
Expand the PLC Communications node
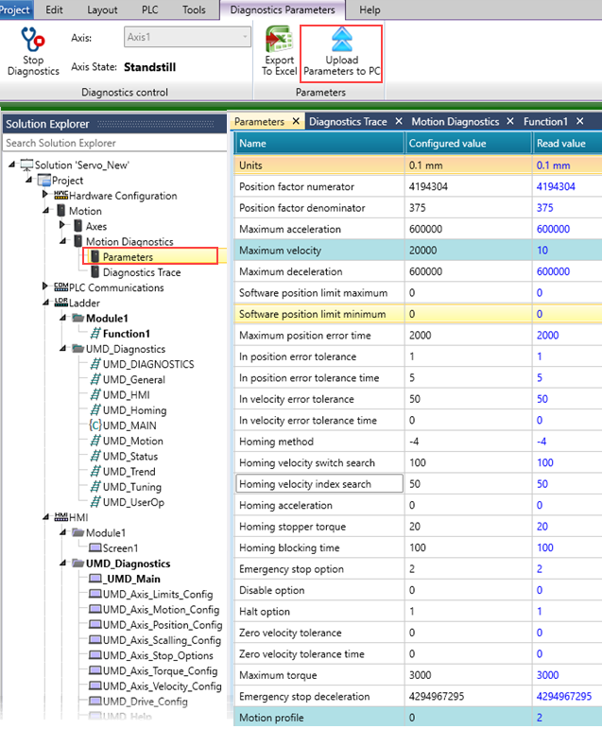coord(45,286)
